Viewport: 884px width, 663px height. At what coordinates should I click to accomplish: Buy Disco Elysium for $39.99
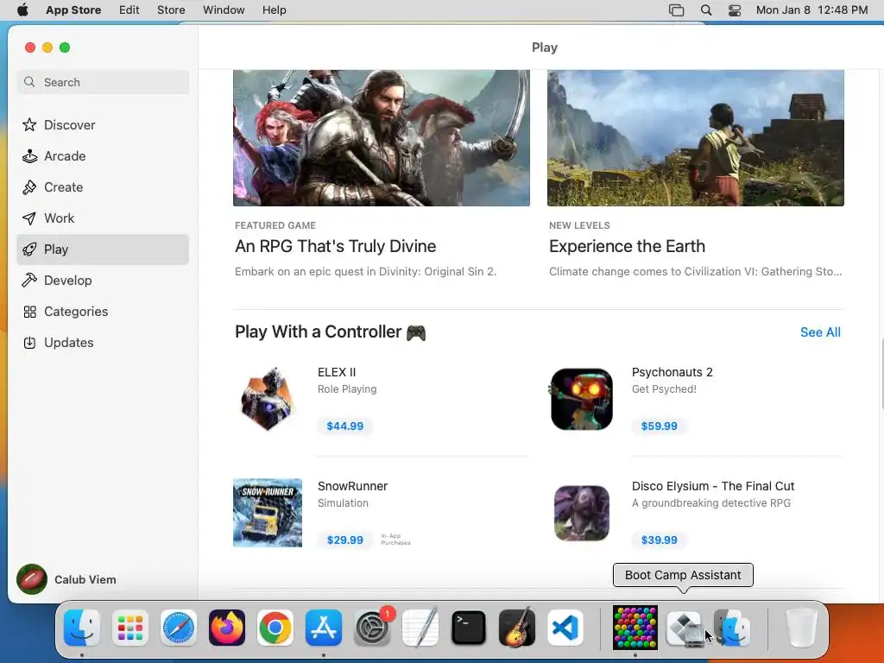[x=659, y=540]
